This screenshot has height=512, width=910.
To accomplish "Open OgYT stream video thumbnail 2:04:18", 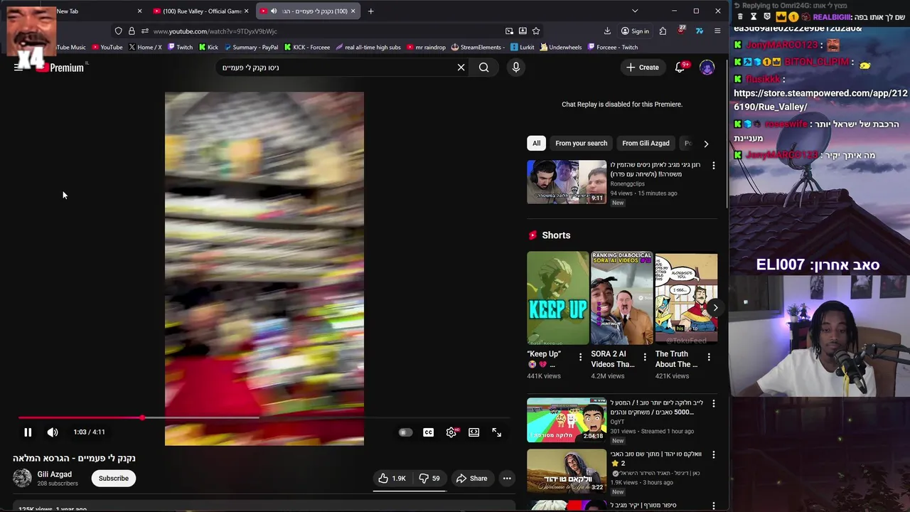I will pos(567,420).
